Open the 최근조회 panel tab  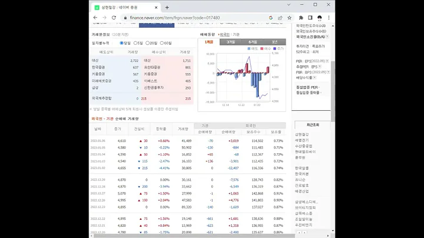313,125
